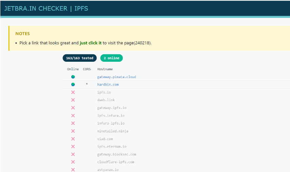This screenshot has width=290, height=172.
Task: Click the offline X icon for cloudflare-ipfs.com
Action: pos(73,162)
